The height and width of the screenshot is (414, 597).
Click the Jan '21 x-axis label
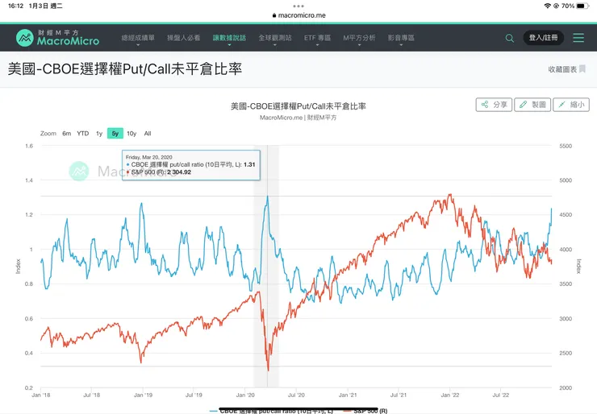pos(348,395)
